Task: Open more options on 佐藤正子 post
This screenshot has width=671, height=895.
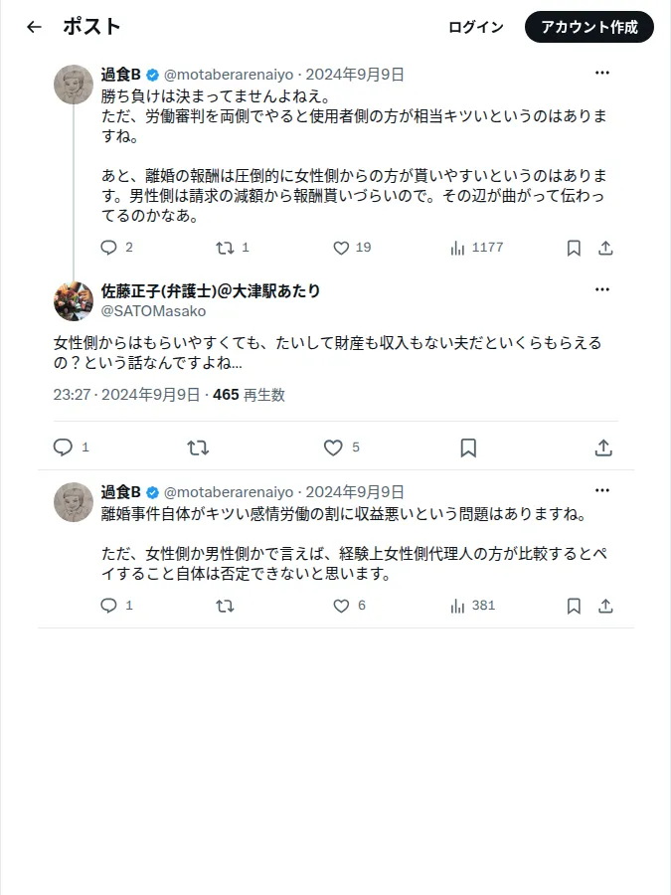Action: click(602, 289)
